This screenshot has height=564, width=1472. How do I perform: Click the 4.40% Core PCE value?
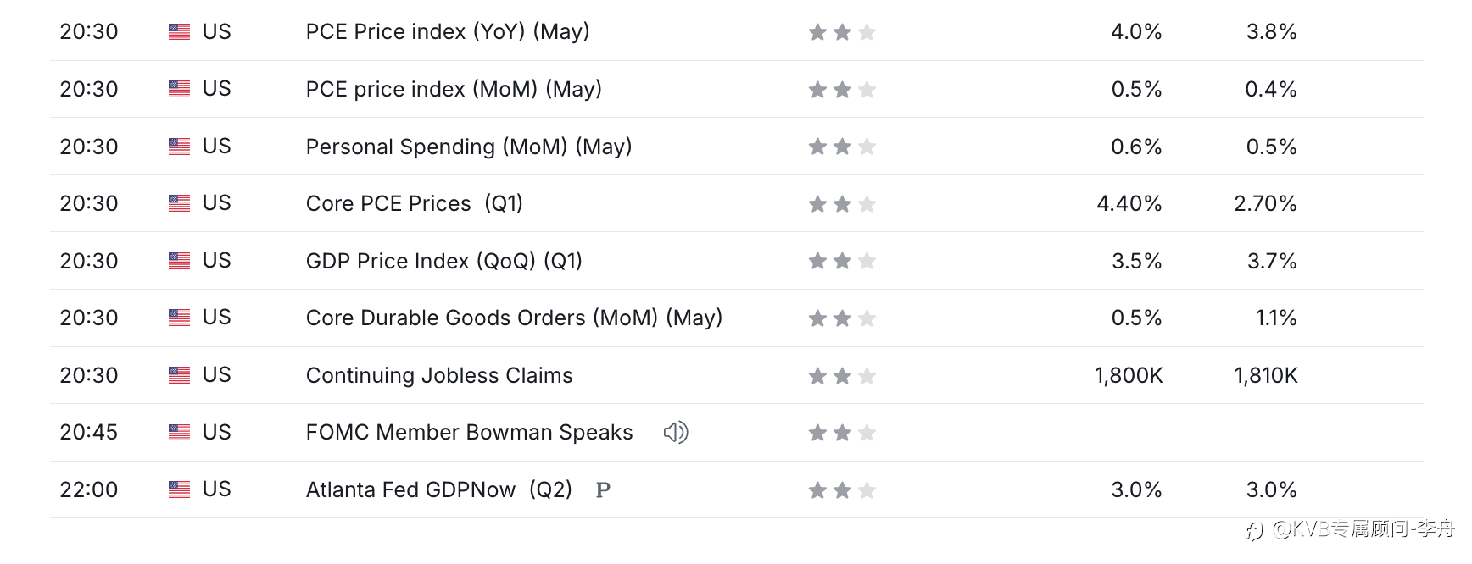click(1129, 203)
